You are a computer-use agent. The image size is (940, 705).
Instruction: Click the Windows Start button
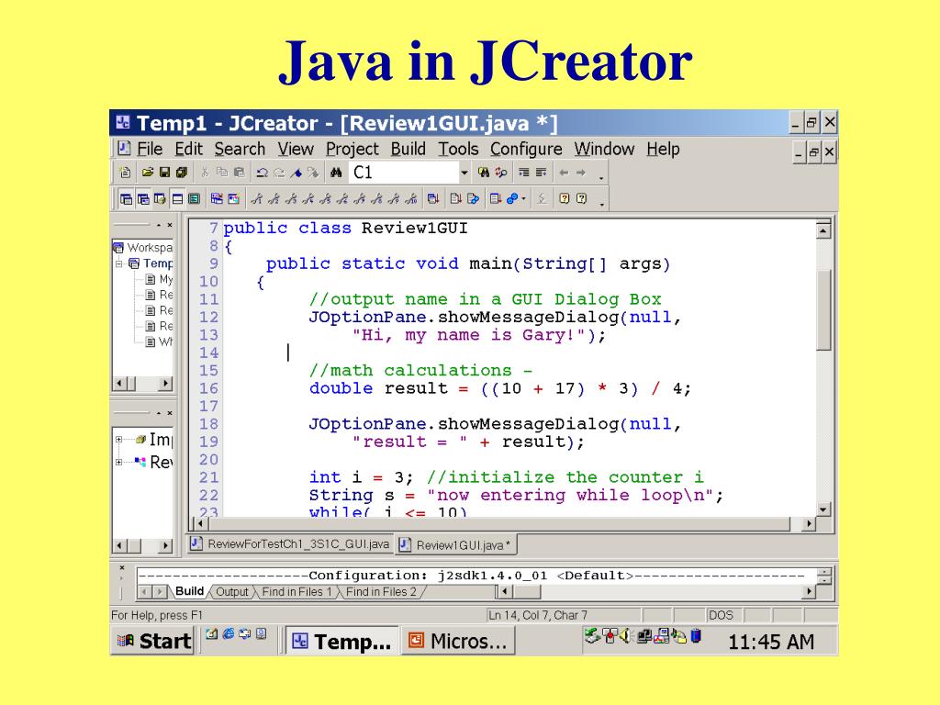pyautogui.click(x=153, y=641)
